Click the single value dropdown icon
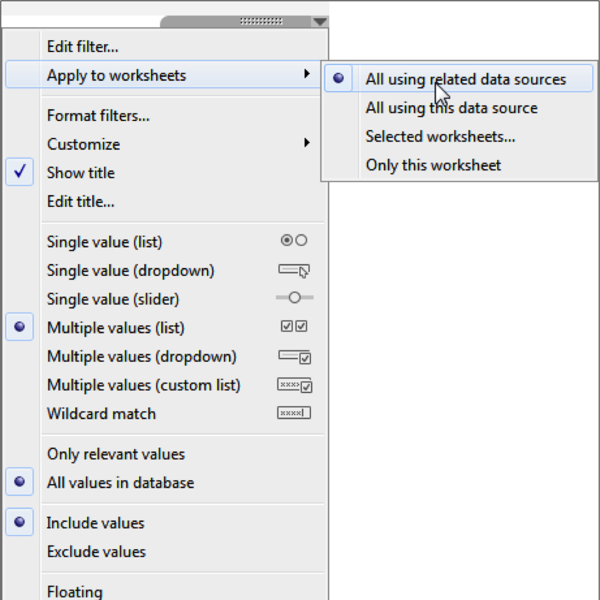Image resolution: width=600 pixels, height=600 pixels. pyautogui.click(x=294, y=270)
